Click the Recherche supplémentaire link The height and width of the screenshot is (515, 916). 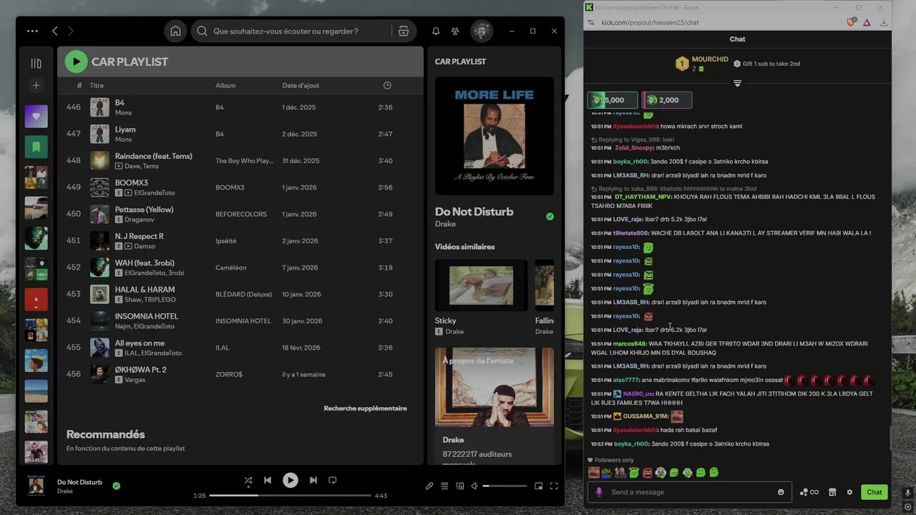pos(365,408)
